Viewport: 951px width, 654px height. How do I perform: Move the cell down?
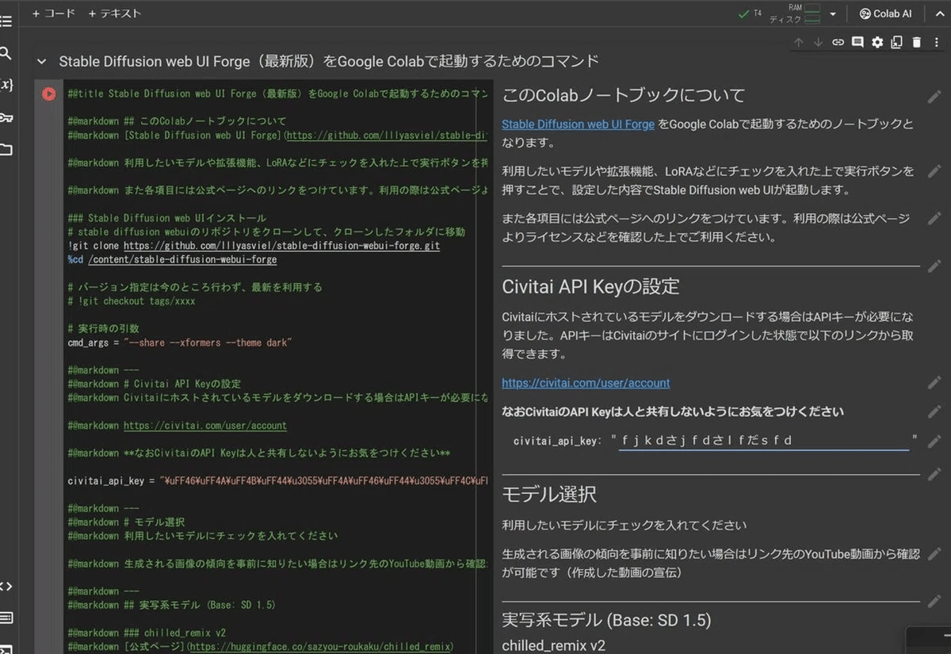coord(818,43)
